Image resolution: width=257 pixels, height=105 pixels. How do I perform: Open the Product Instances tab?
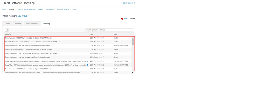[32, 24]
